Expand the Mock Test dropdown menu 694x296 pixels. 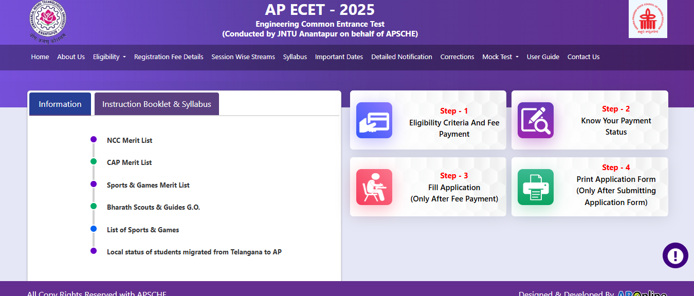pyautogui.click(x=500, y=57)
